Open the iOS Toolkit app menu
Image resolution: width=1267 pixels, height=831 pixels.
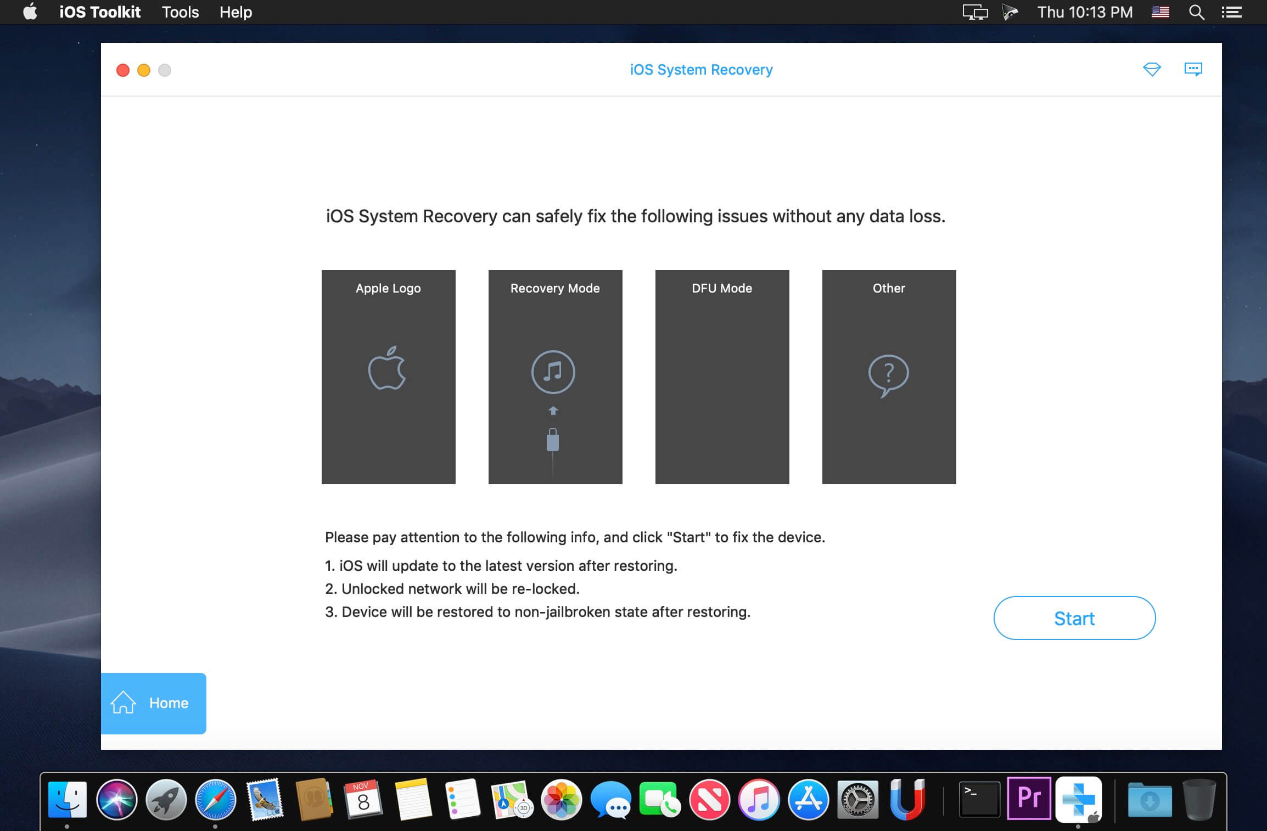coord(99,12)
